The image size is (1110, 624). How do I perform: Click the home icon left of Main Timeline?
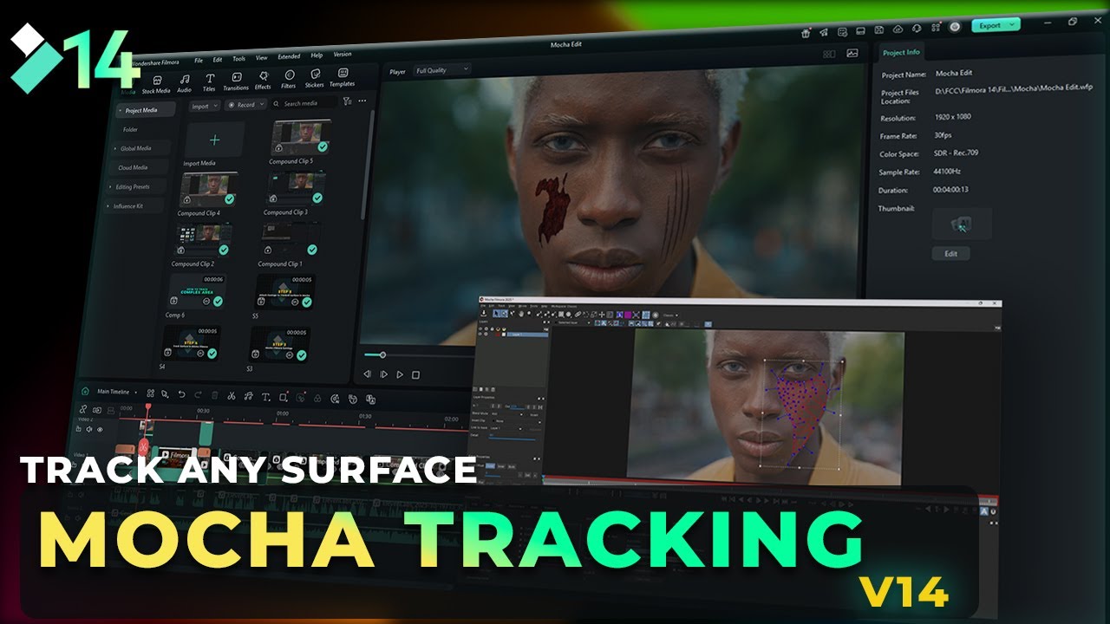click(x=84, y=391)
